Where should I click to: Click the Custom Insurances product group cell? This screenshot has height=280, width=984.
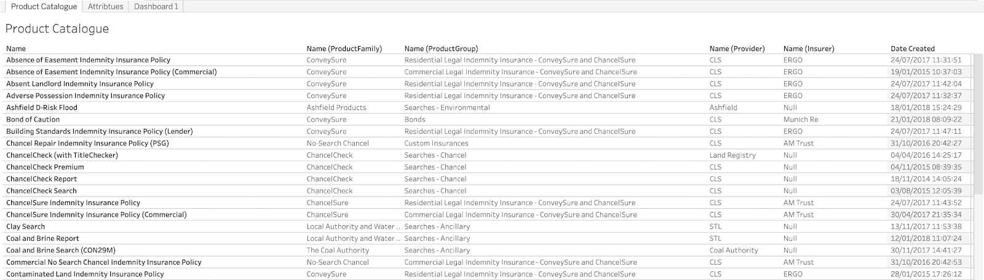(436, 143)
